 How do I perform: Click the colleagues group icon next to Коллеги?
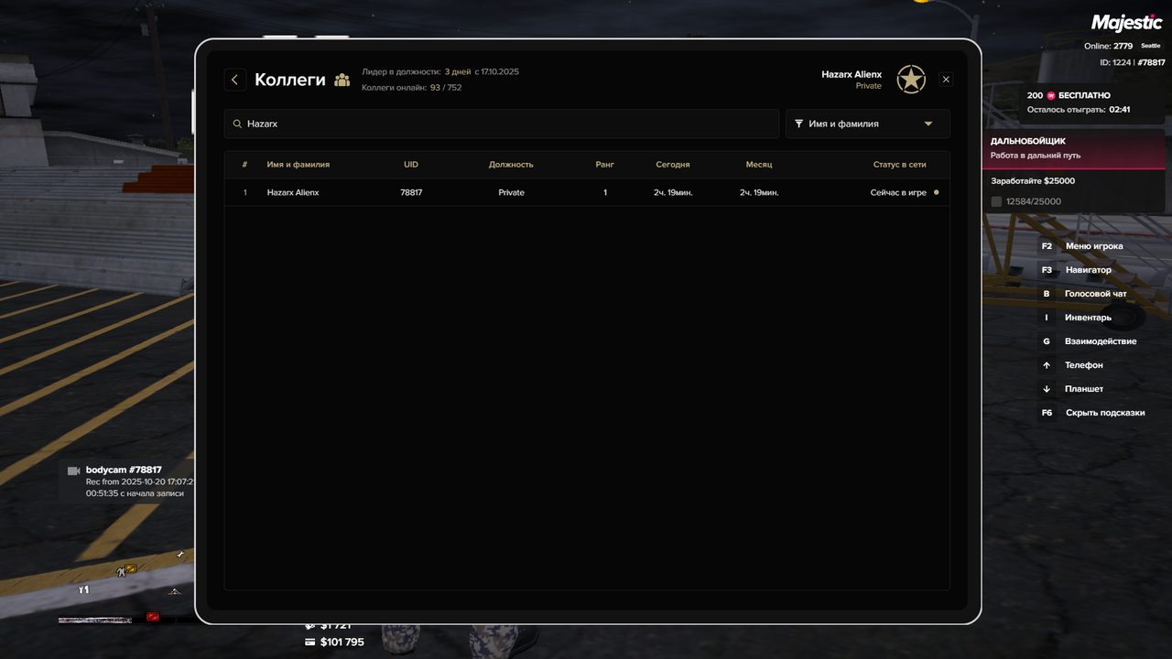342,80
